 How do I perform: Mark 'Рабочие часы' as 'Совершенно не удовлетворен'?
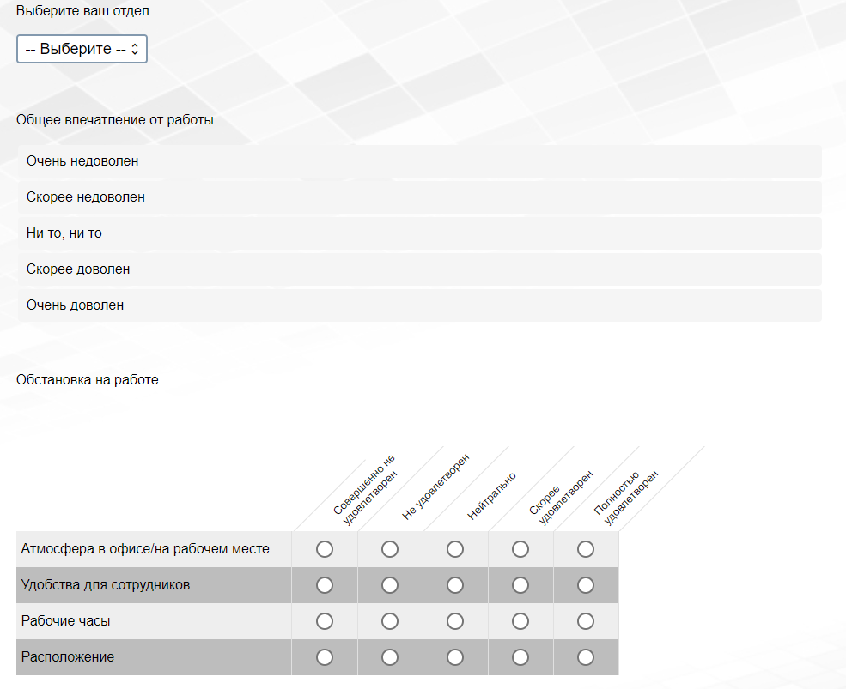coord(325,621)
